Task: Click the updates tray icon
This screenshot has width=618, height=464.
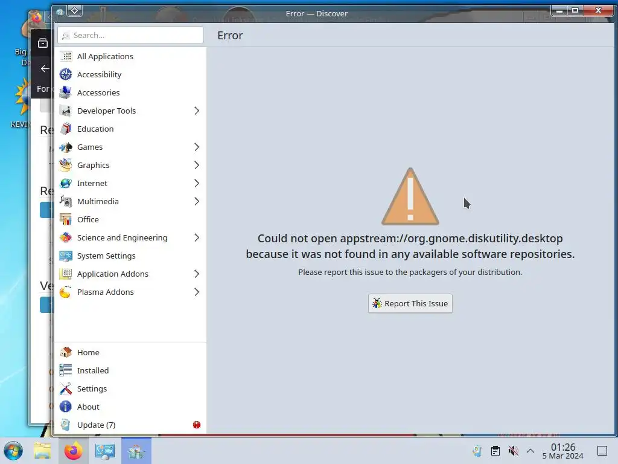Action: coord(477,451)
